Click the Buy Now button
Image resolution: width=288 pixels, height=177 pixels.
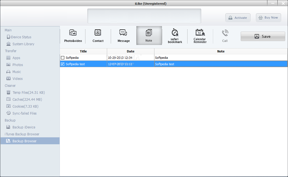point(268,17)
